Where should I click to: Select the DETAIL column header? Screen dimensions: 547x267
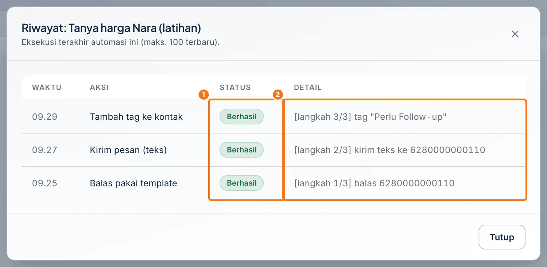308,88
